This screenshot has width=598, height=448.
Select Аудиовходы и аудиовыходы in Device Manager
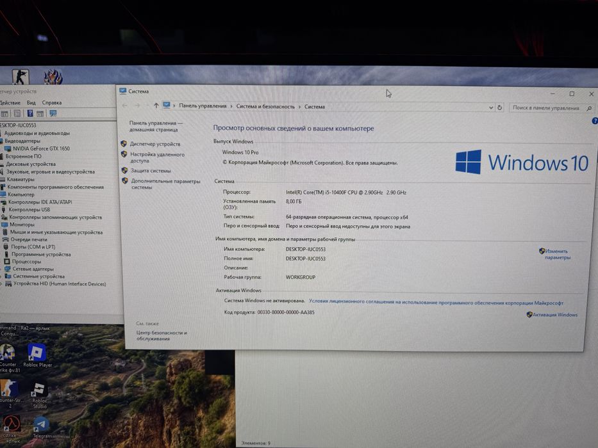(37, 133)
